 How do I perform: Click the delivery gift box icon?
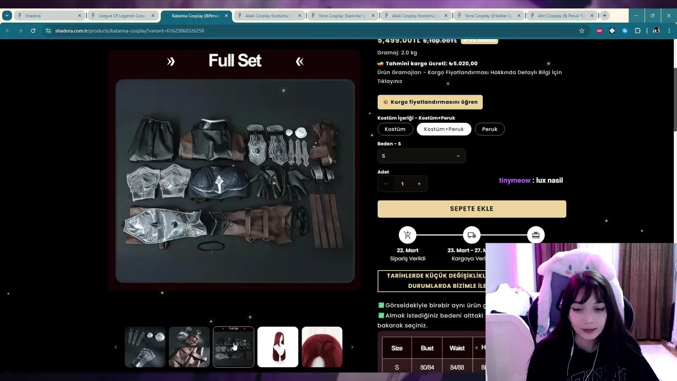point(536,235)
